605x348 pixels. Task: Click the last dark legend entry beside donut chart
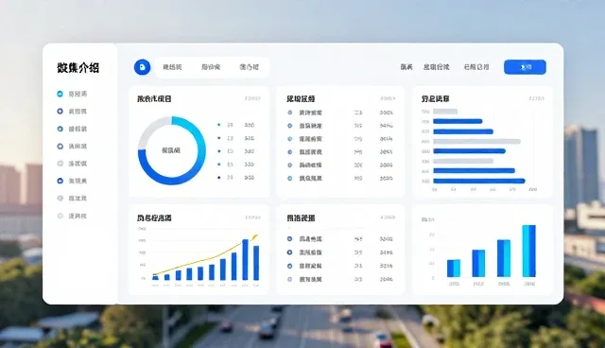[x=235, y=178]
